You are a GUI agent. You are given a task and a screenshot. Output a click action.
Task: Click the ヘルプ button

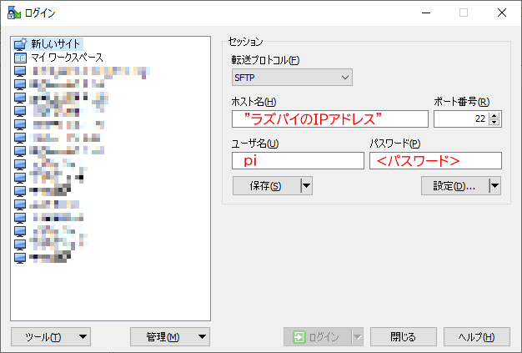476,337
